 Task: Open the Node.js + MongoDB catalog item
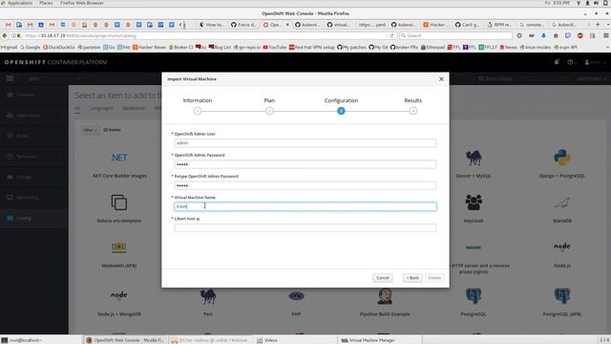pyautogui.click(x=119, y=302)
